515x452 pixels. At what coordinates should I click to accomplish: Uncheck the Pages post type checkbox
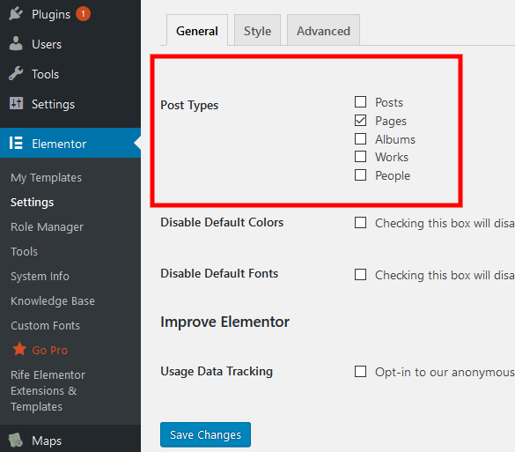tap(360, 121)
